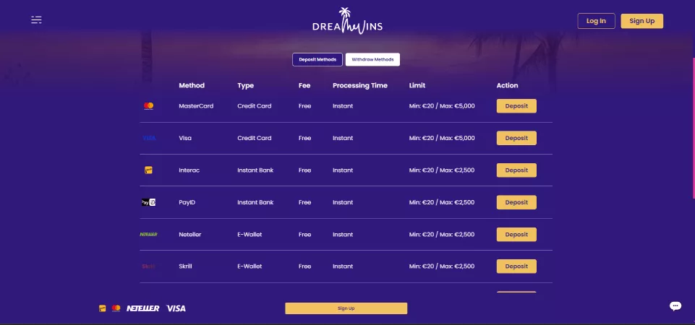Screen dimensions: 695x325
Task: Click the white NETELLER logo in footer bar
Action: click(x=142, y=308)
